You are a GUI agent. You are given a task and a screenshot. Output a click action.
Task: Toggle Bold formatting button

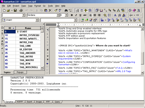pyautogui.click(x=72, y=15)
